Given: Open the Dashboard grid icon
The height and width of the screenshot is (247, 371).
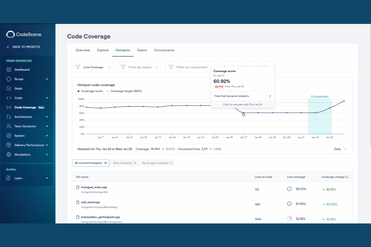Looking at the screenshot, I should point(9,70).
